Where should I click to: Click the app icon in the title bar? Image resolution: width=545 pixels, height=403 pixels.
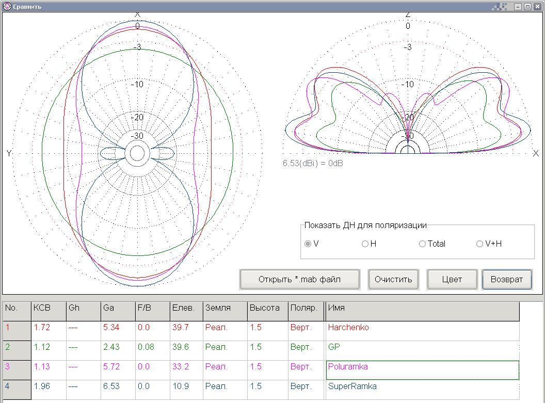coord(7,7)
